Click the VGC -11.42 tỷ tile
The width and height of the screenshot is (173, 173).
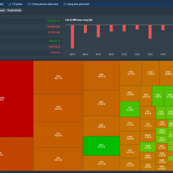click(130, 124)
